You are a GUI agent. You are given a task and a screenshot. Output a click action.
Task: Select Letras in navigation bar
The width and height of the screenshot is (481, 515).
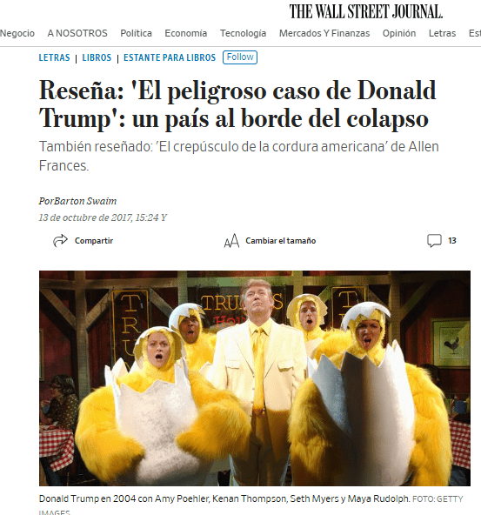tap(442, 33)
